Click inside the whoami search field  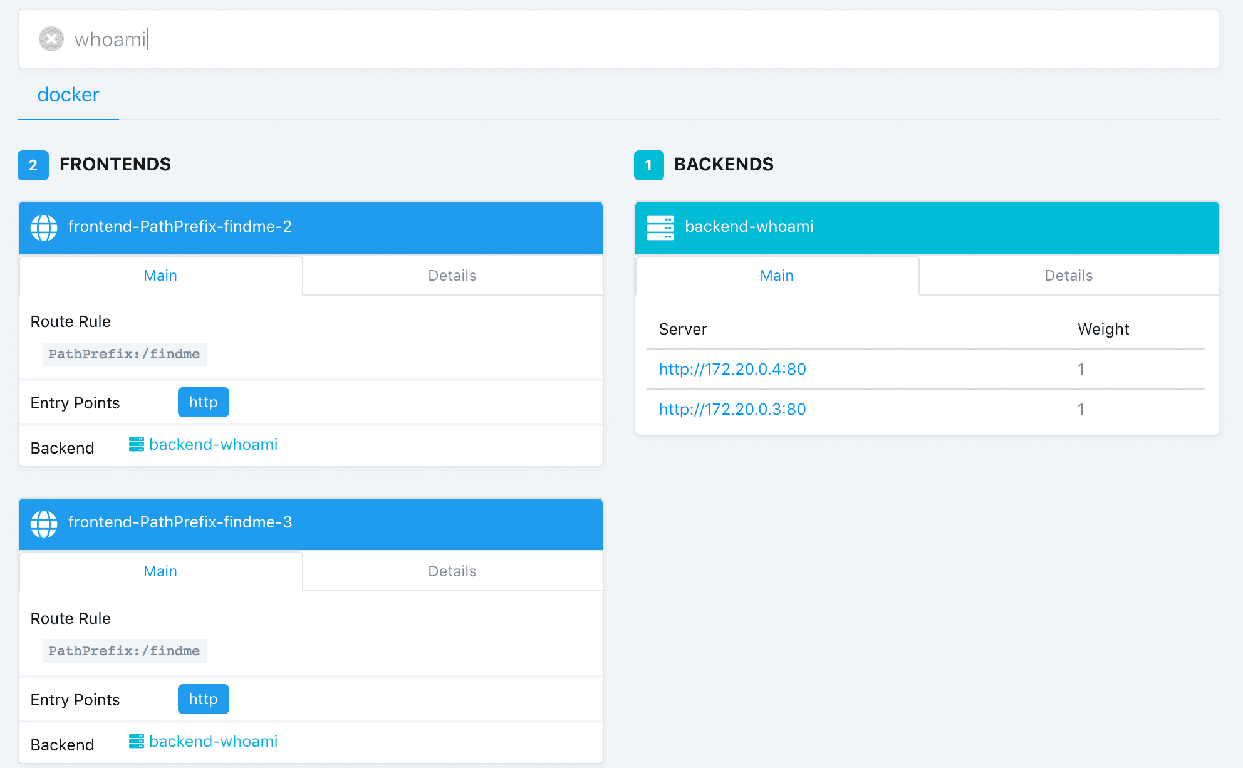(x=313, y=39)
